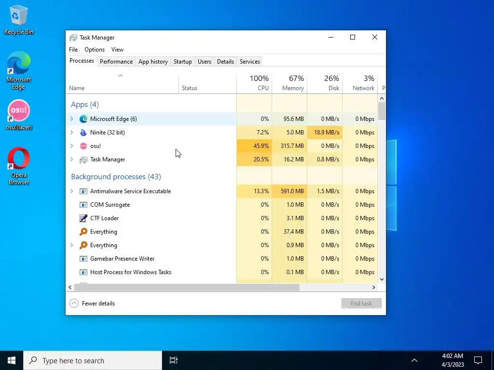Sort processes by Memory column
Screen dimensions: 494x370
(x=289, y=83)
